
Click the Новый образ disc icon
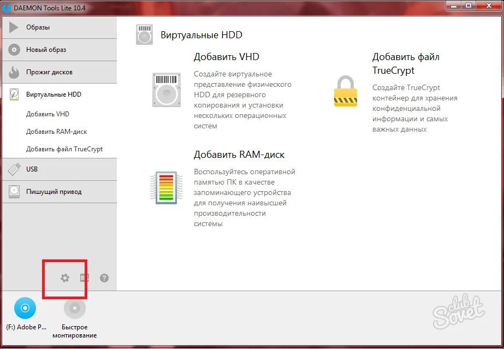pyautogui.click(x=14, y=50)
